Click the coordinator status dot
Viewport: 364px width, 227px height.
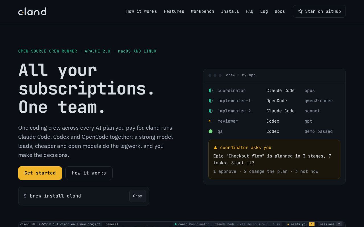coord(211,91)
